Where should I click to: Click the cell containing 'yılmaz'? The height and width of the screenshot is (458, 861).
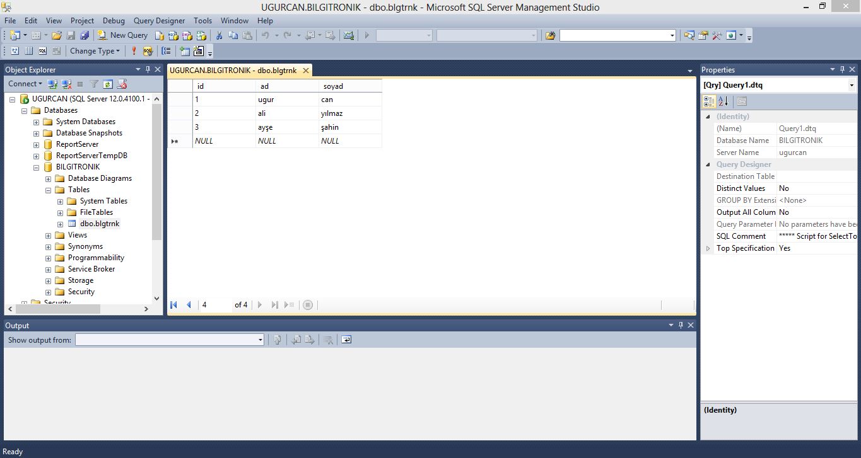350,113
